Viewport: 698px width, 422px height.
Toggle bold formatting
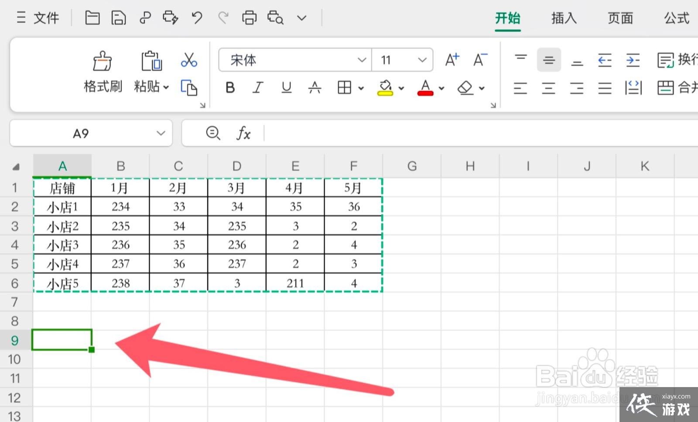[x=230, y=88]
